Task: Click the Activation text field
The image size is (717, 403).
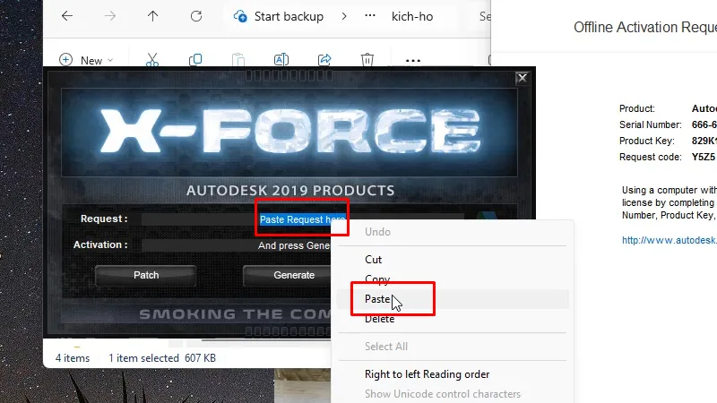Action: (197, 245)
